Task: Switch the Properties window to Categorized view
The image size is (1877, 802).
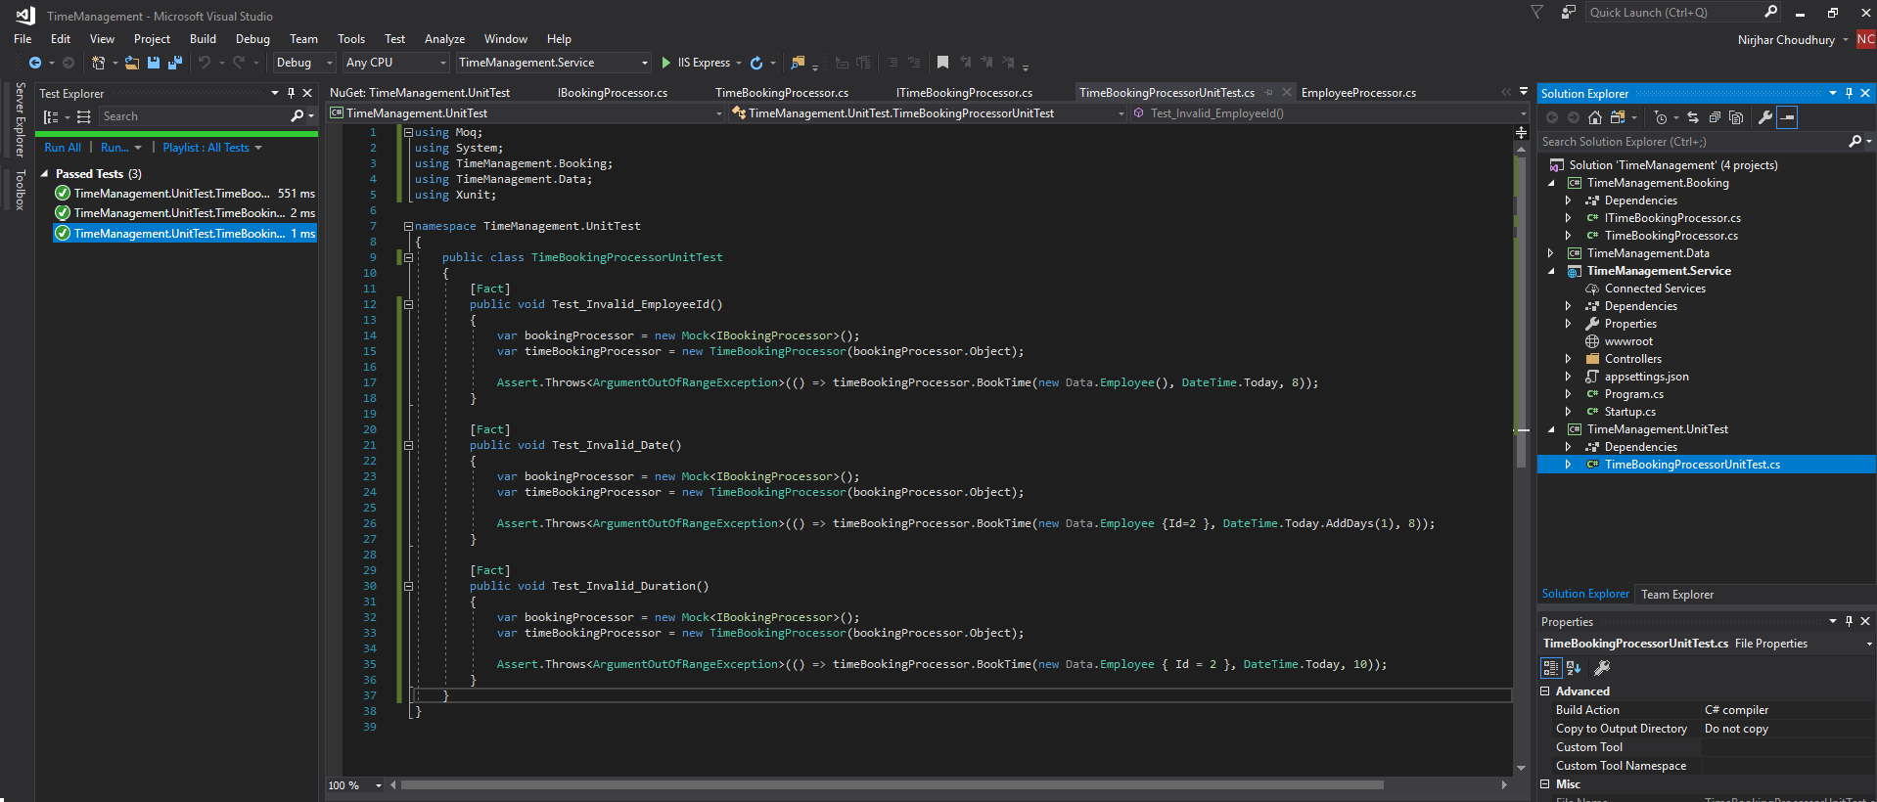Action: pos(1551,668)
